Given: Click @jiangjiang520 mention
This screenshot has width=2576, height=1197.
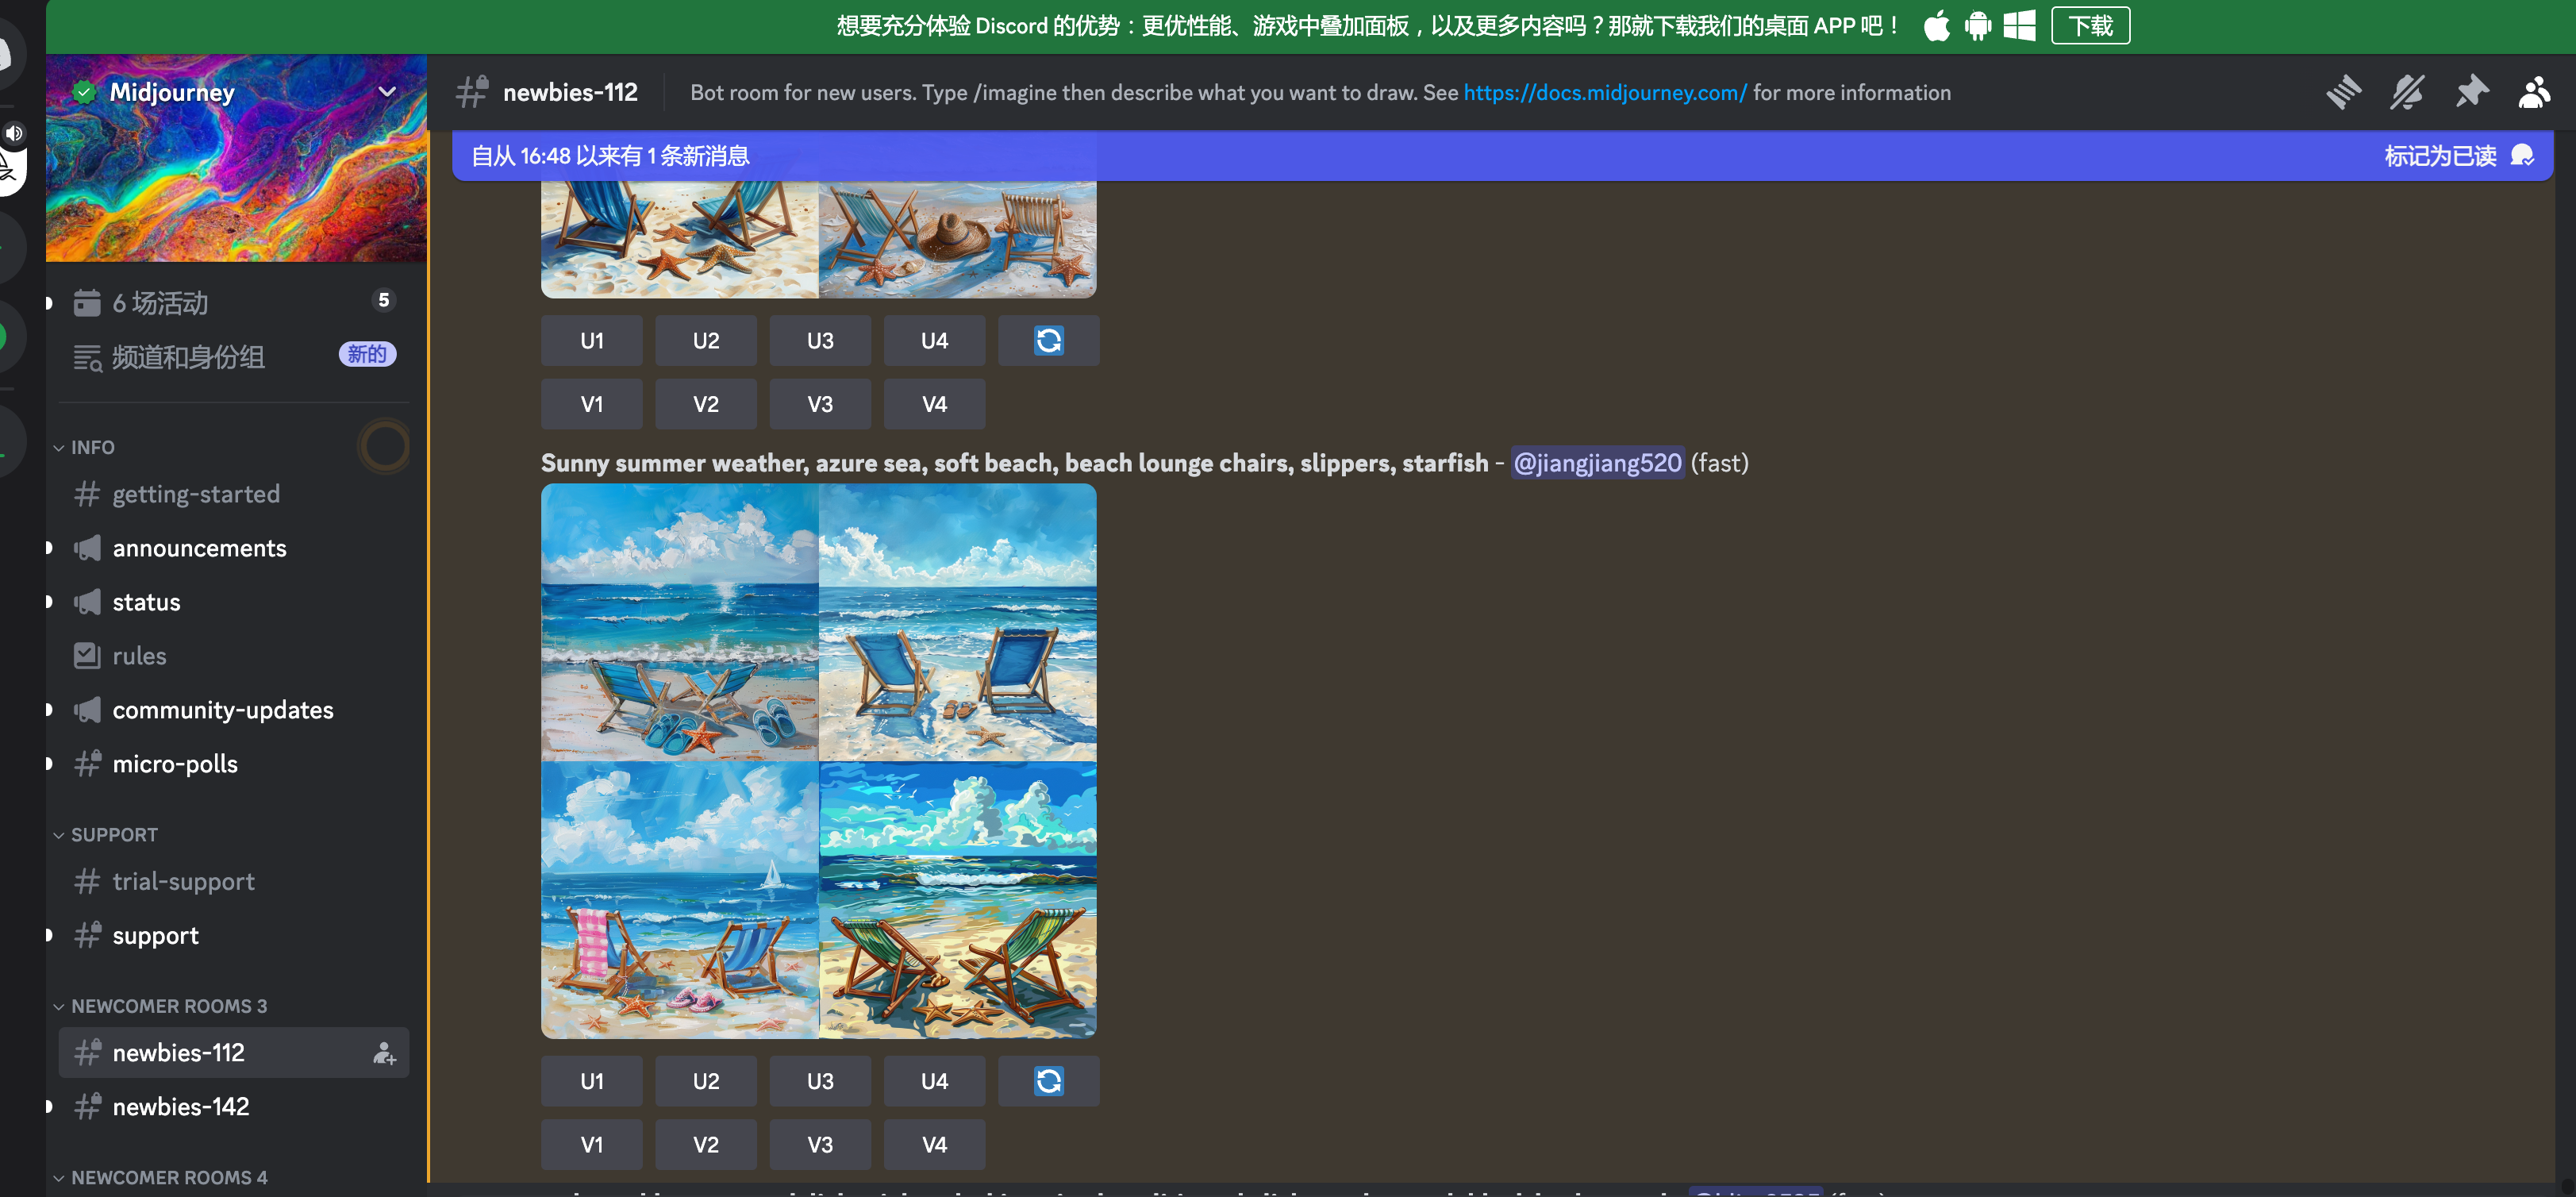Looking at the screenshot, I should (x=1597, y=463).
